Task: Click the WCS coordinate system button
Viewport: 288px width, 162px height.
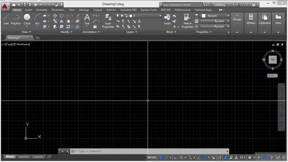Action: coord(272,75)
